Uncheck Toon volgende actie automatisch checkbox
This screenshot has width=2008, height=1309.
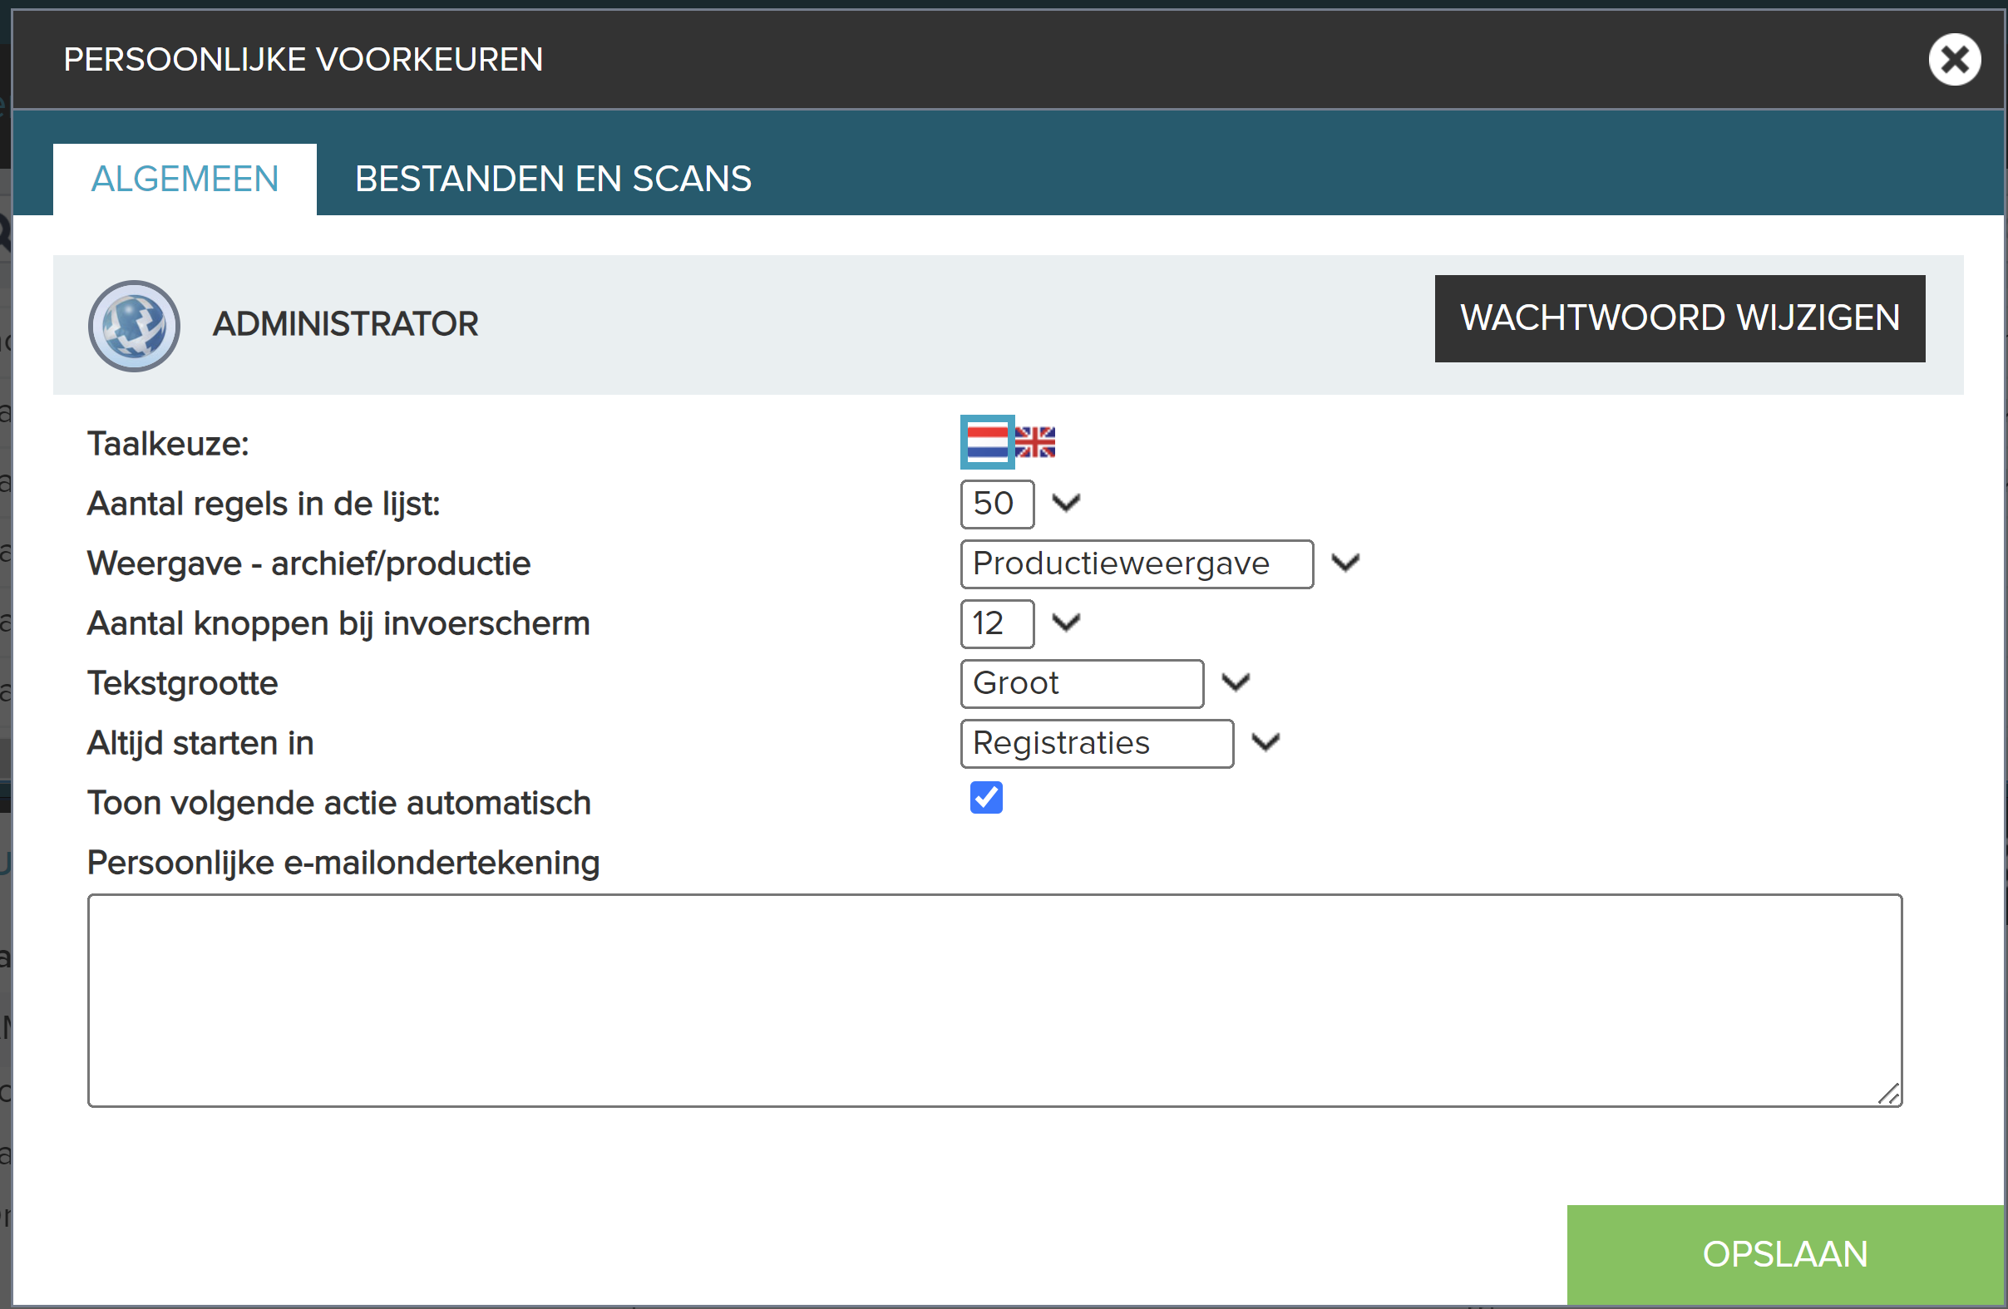coord(985,797)
